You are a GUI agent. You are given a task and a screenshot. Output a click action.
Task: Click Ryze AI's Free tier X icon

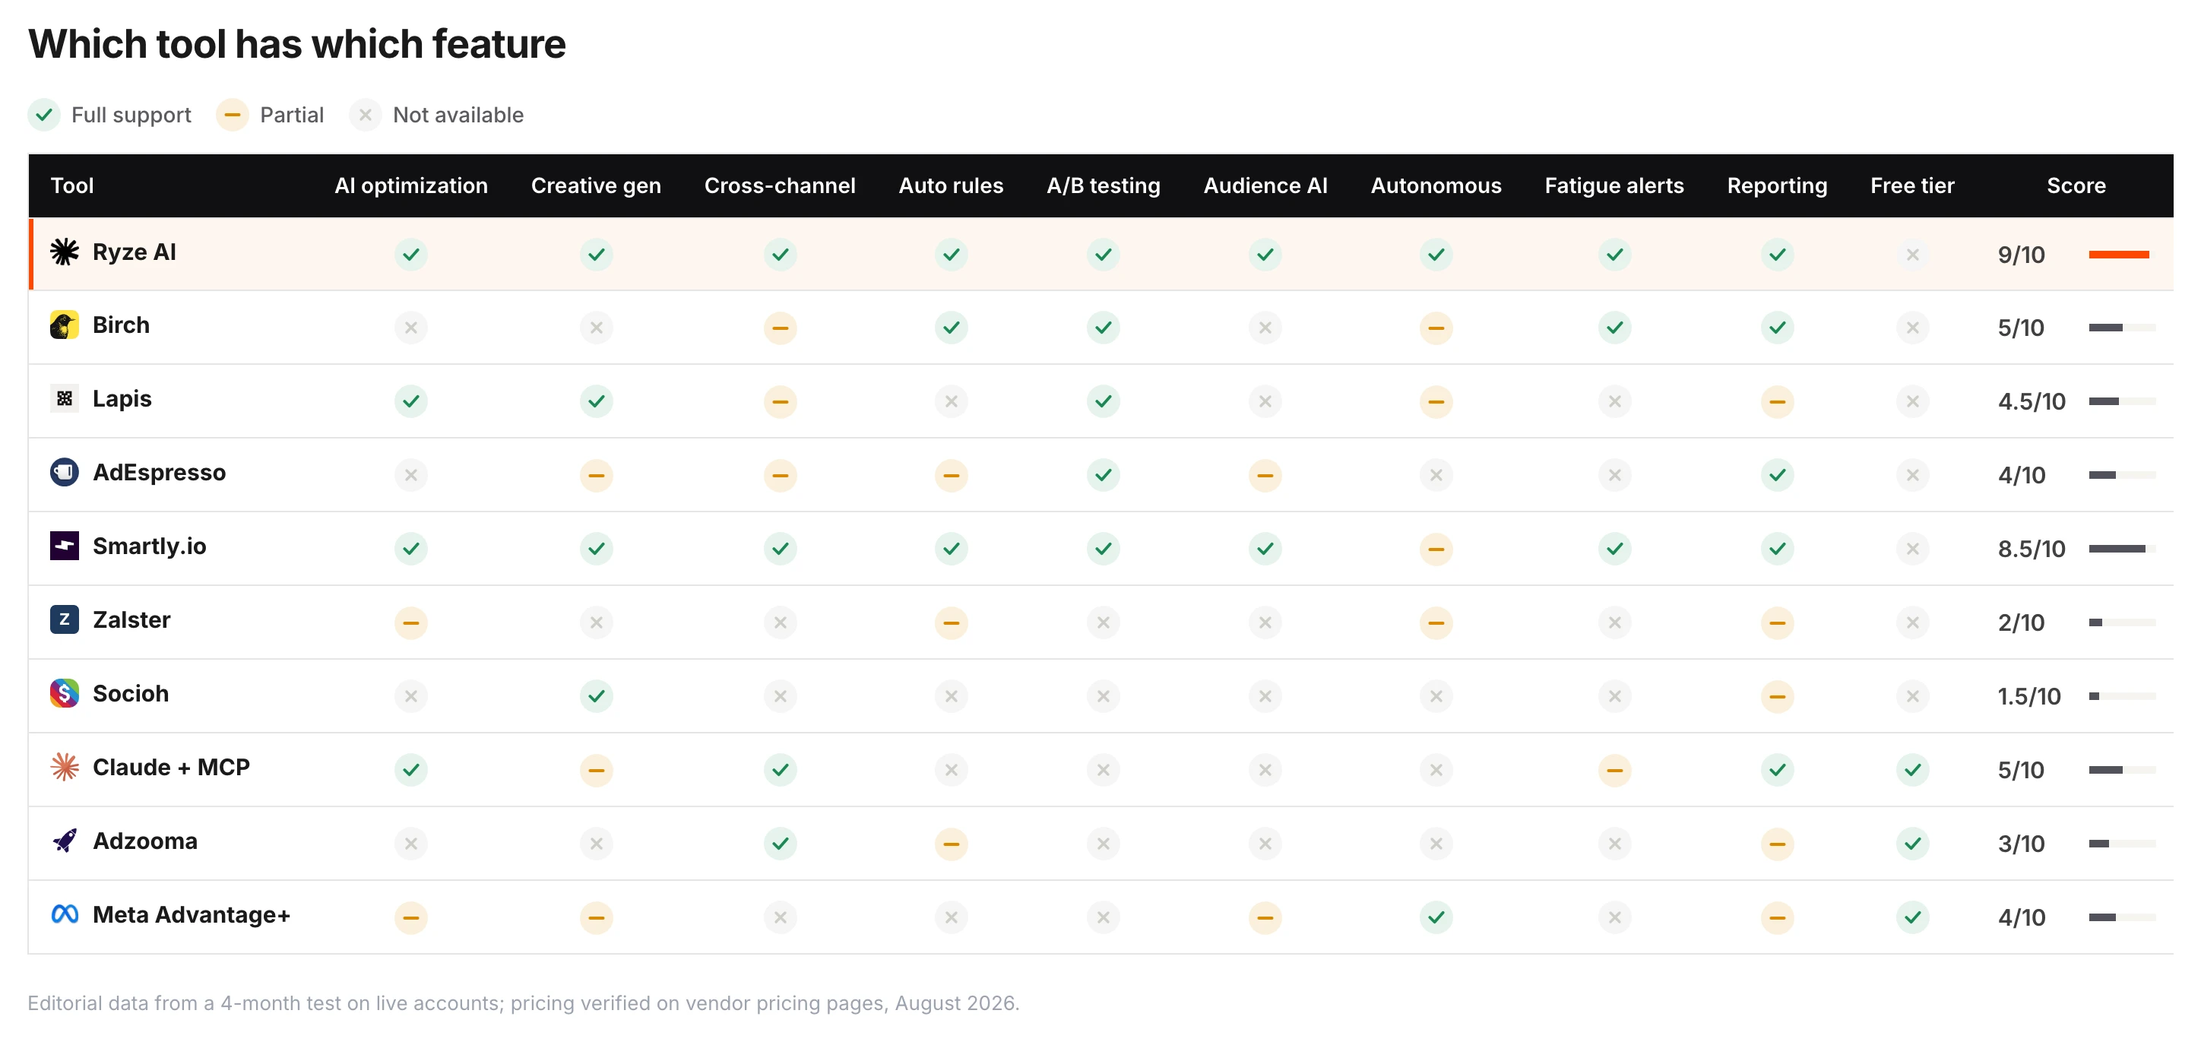[1912, 255]
